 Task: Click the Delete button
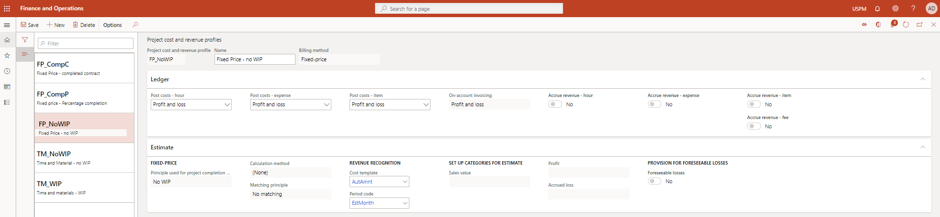(x=84, y=25)
